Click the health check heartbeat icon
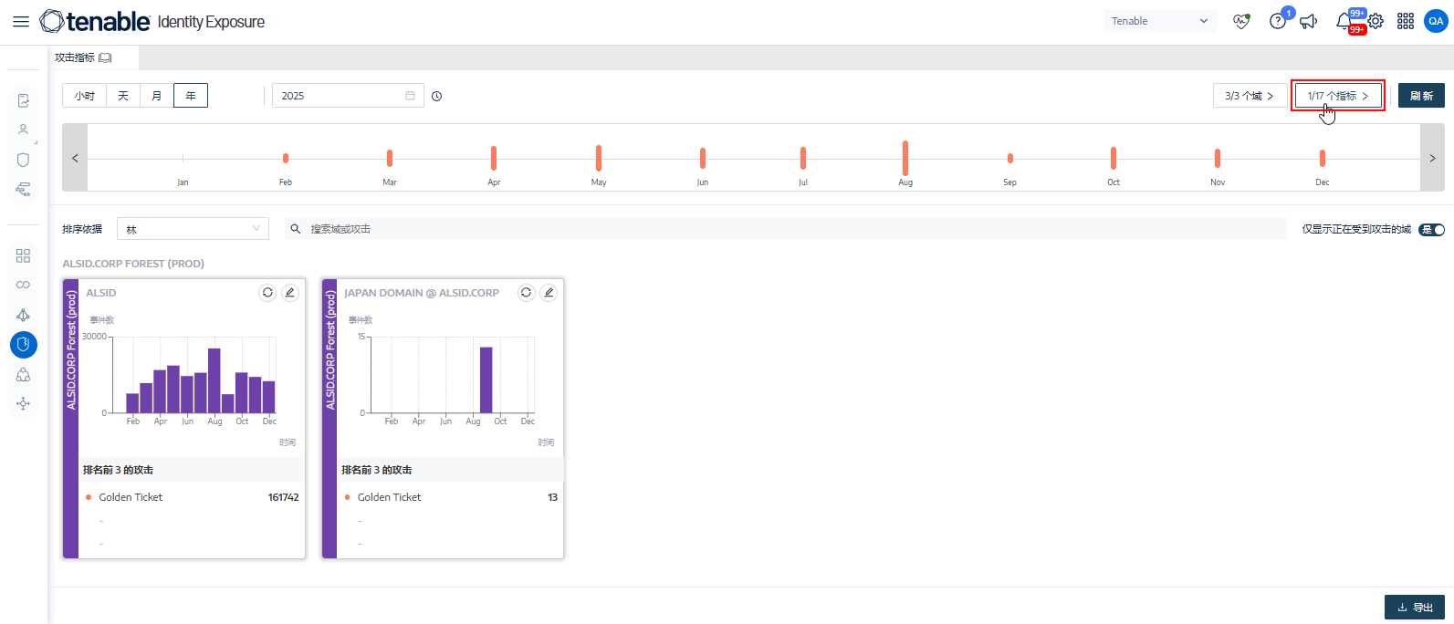 pyautogui.click(x=1241, y=21)
